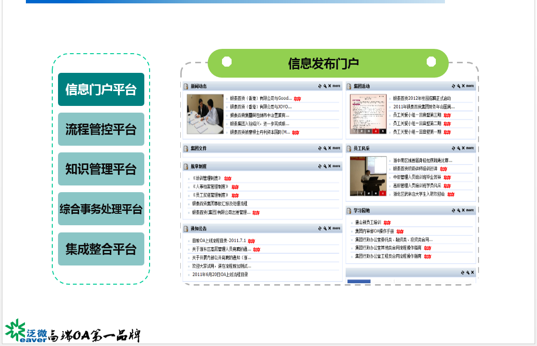
Task: Refresh the 通知公告 panel
Action: 320,228
